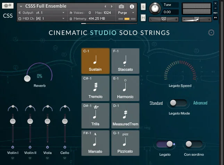
Task: Select the Staccato articulation
Action: (125, 61)
